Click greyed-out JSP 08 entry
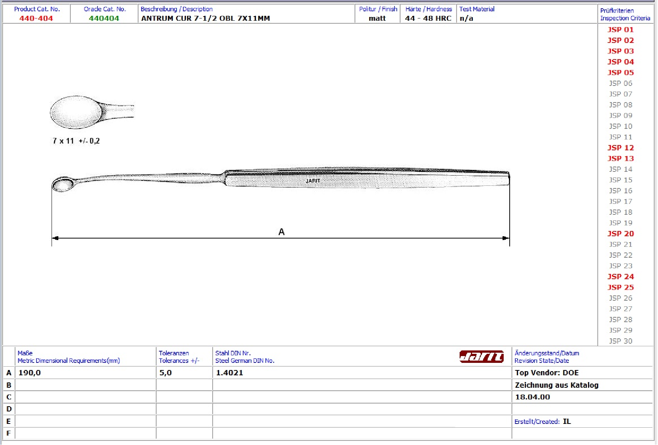Screen dimensions: 658x445 pyautogui.click(x=620, y=105)
